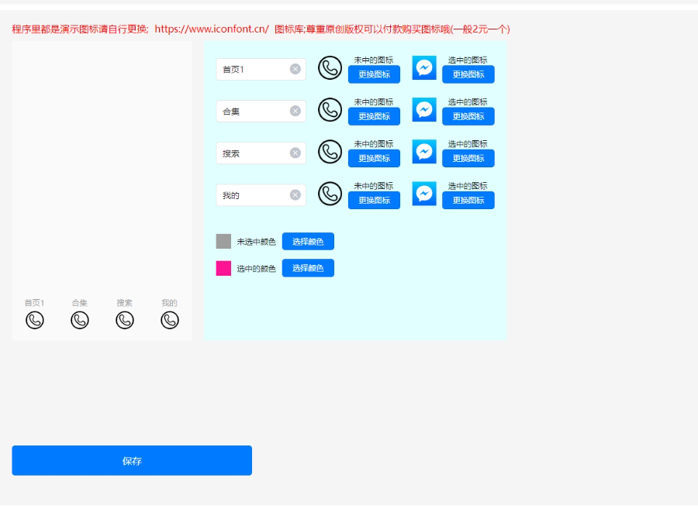The width and height of the screenshot is (698, 509).
Task: Select the 合集 tab label in preview
Action: (x=80, y=303)
